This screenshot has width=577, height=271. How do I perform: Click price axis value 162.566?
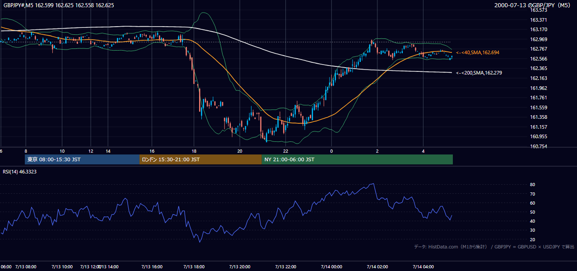click(x=538, y=59)
